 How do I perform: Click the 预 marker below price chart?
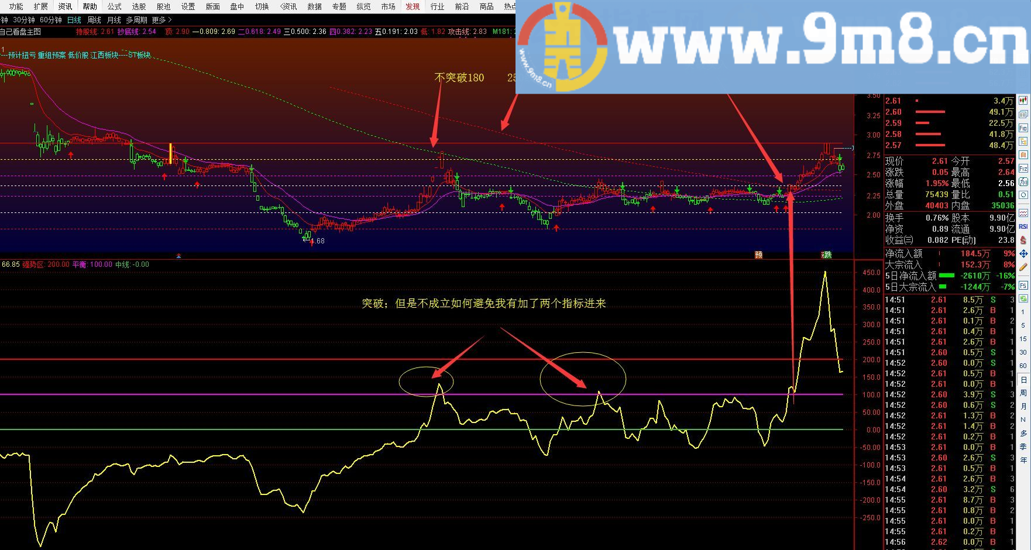coord(758,255)
